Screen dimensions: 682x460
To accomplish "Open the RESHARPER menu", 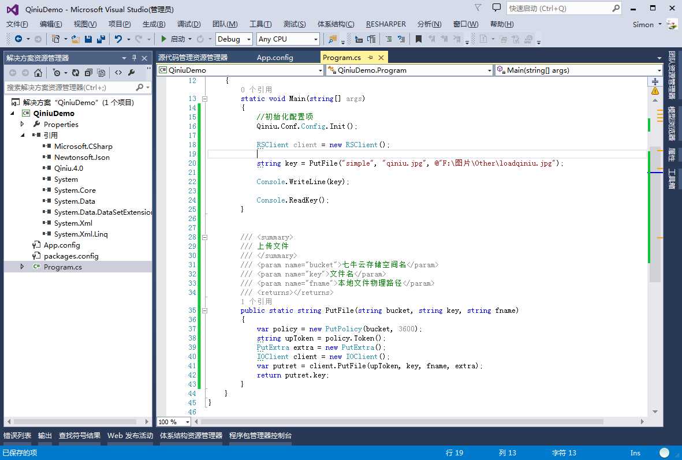I will (x=386, y=24).
